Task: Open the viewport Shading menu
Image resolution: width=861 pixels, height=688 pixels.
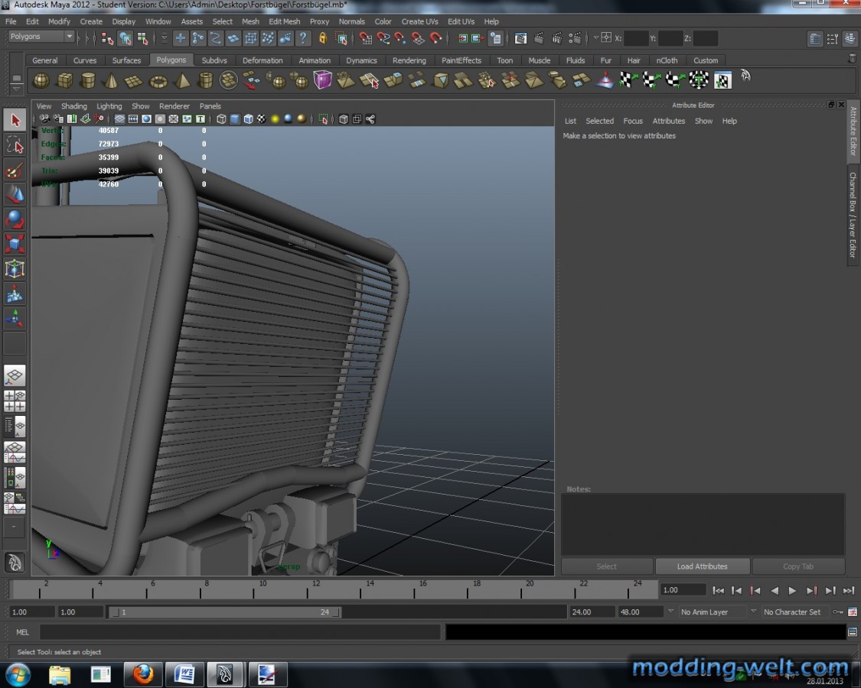Action: (74, 106)
